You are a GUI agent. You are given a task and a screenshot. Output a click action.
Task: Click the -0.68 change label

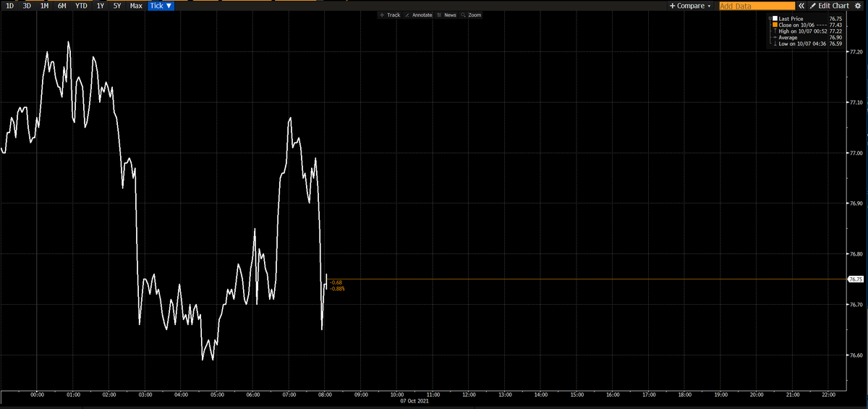pos(335,282)
